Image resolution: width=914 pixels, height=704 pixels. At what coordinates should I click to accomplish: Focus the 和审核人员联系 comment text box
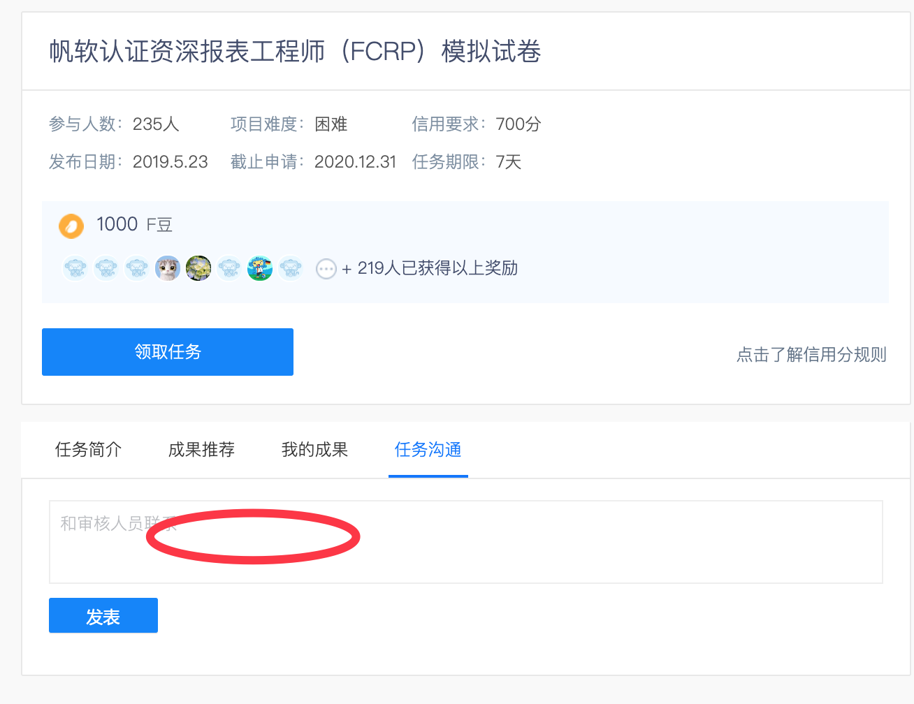pyautogui.click(x=466, y=542)
